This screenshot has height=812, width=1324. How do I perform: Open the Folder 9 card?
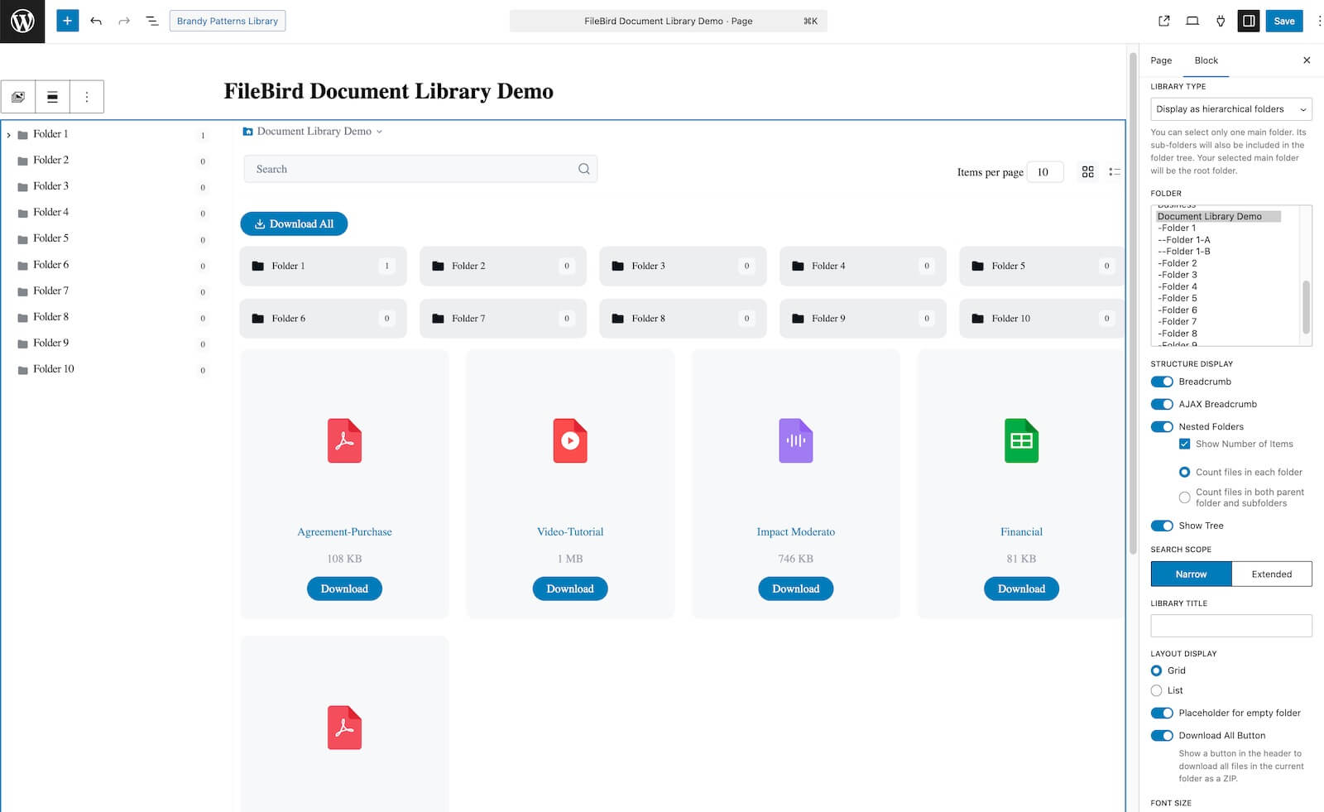862,318
